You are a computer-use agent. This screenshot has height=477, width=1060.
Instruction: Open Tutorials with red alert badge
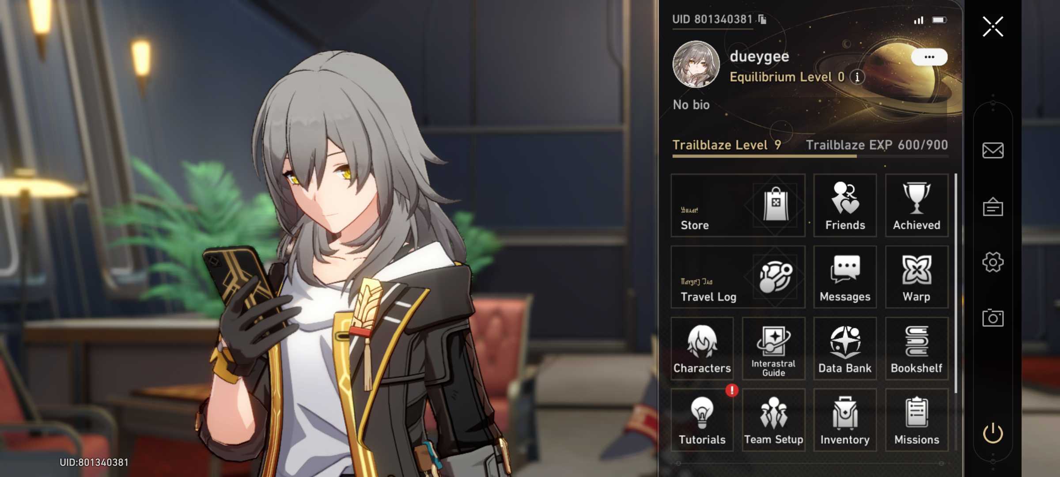click(x=702, y=420)
